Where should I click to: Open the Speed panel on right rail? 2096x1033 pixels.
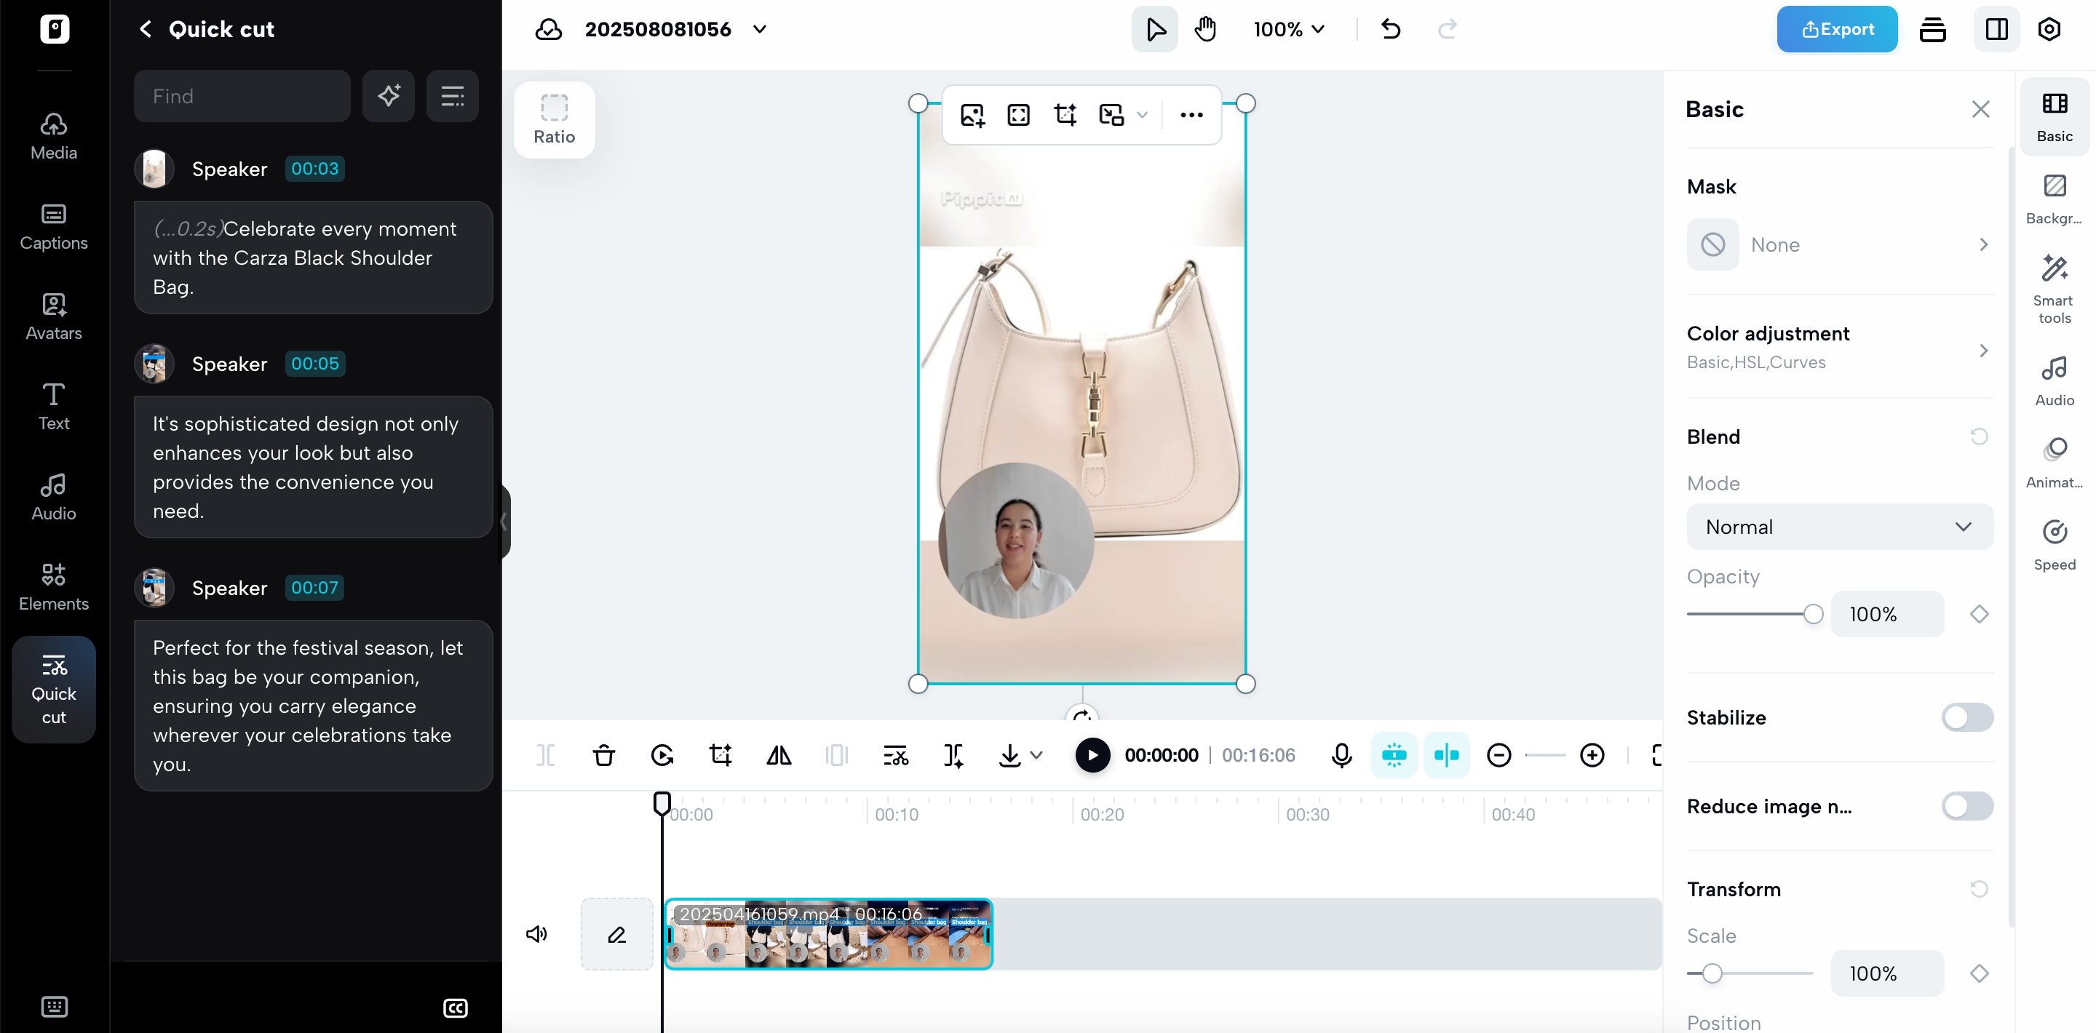coord(2054,543)
